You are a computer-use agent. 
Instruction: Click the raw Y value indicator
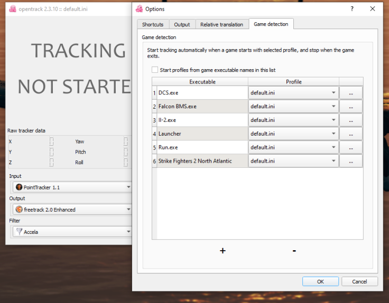[51, 151]
